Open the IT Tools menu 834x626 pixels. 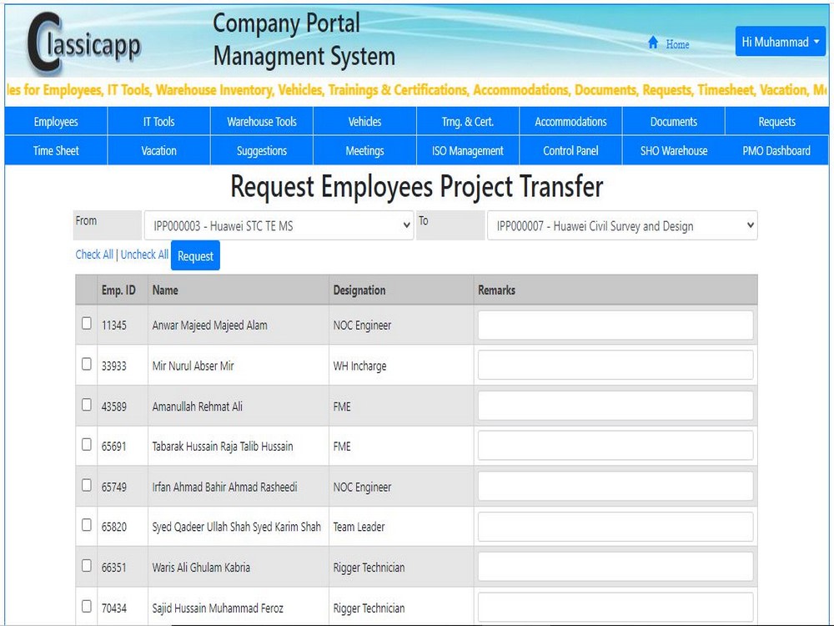point(158,121)
